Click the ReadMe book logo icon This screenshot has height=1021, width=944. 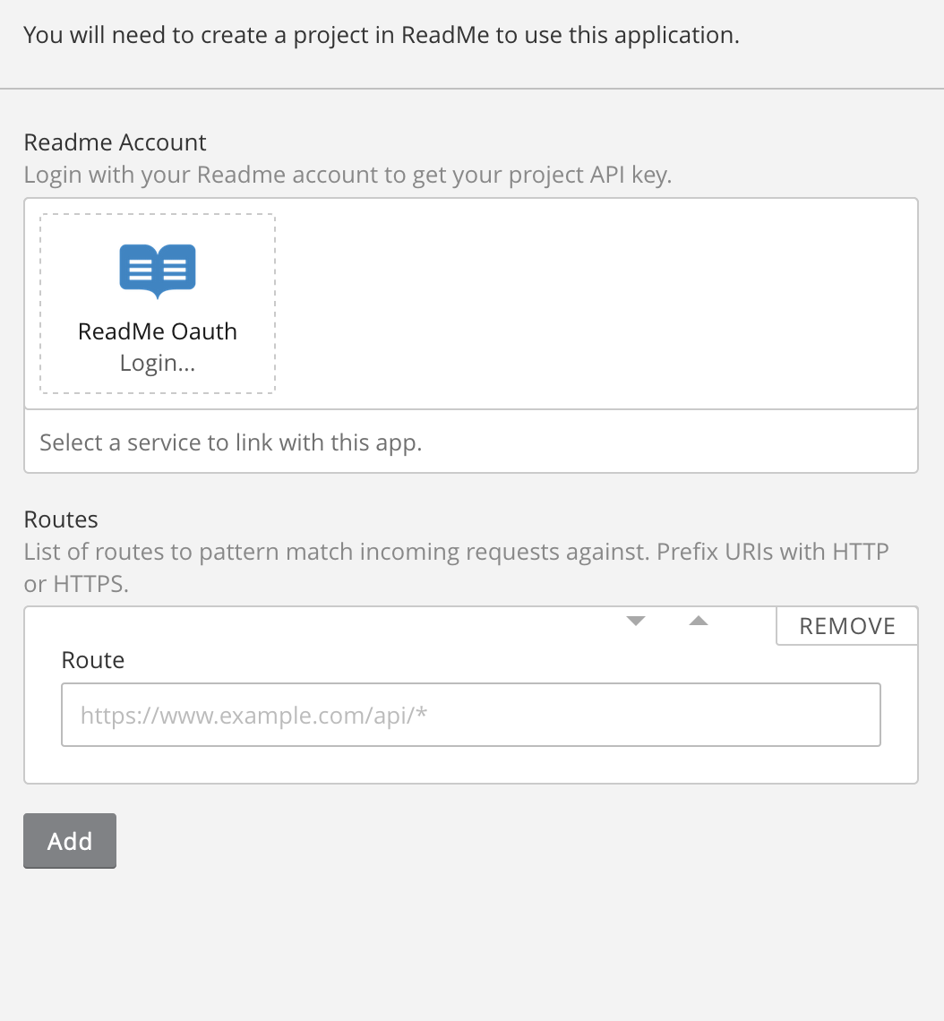click(x=158, y=270)
